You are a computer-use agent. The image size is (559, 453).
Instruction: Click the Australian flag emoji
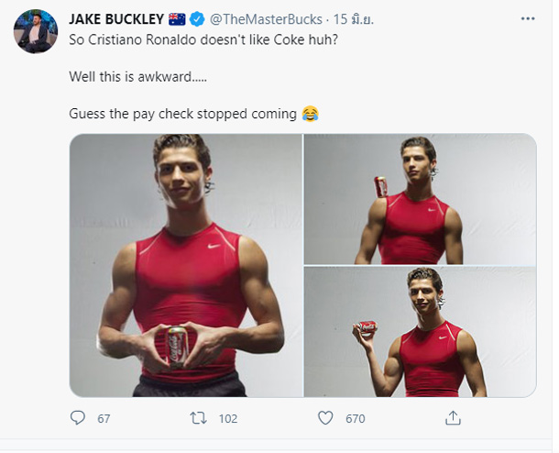(x=177, y=19)
